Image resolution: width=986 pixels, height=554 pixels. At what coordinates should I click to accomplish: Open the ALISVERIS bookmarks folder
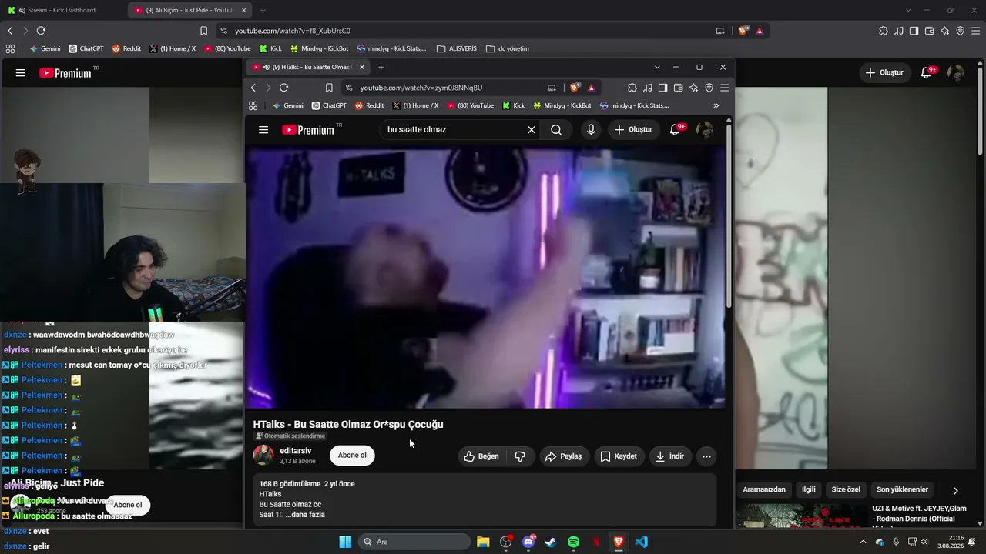(457, 48)
